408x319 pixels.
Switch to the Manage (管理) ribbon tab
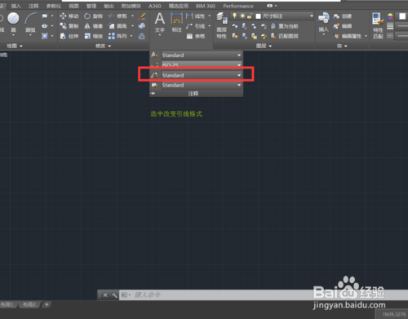91,6
